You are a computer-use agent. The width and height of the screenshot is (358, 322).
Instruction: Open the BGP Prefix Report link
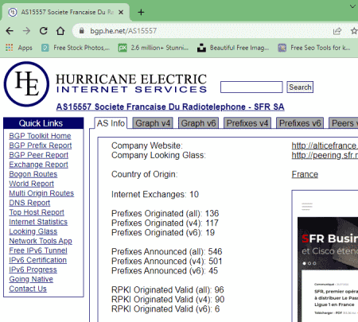pos(41,145)
